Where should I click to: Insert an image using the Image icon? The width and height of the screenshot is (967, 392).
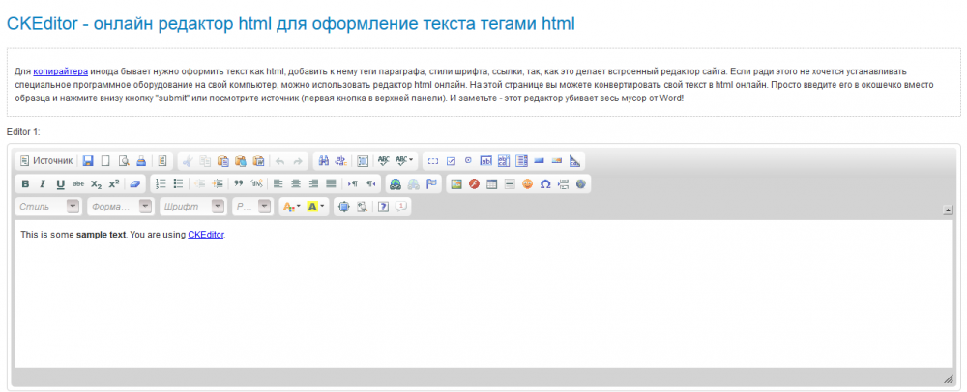(x=456, y=183)
